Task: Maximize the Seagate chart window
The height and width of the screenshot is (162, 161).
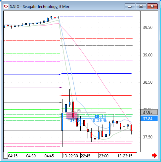Action: click(x=141, y=6)
